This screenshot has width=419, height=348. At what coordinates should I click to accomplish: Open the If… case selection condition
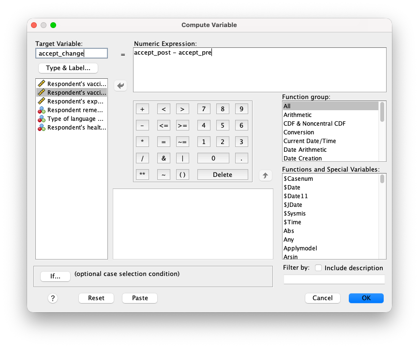point(55,276)
